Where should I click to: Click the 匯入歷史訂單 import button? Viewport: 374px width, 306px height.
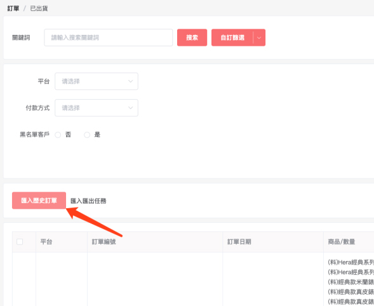(x=39, y=201)
